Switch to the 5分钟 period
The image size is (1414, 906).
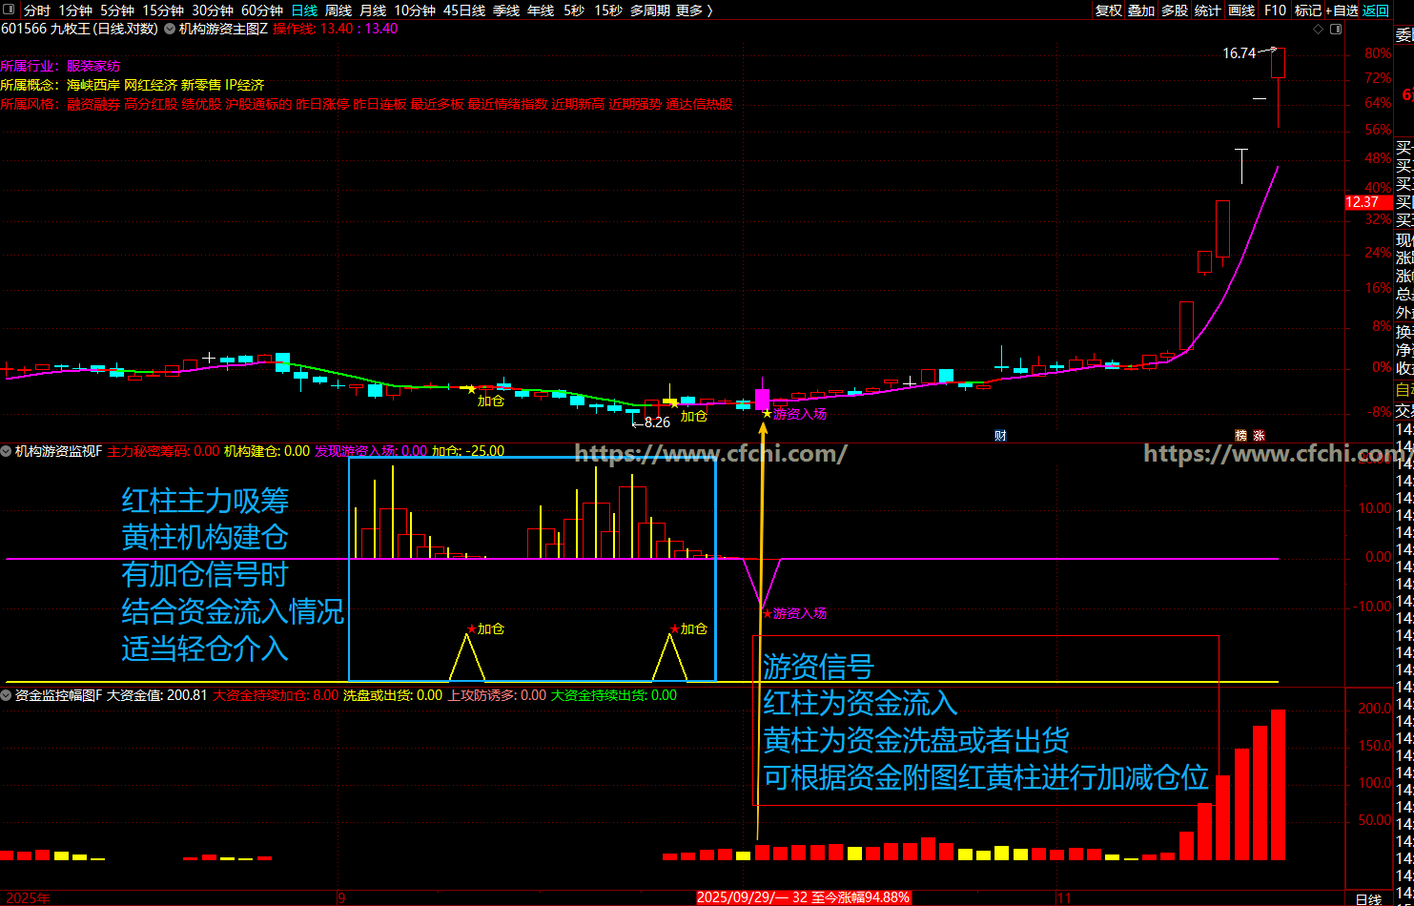click(117, 10)
